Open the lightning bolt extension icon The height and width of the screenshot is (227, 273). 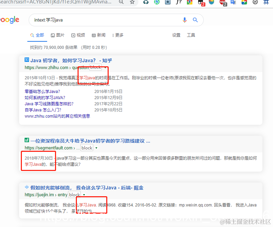tap(244, 2)
